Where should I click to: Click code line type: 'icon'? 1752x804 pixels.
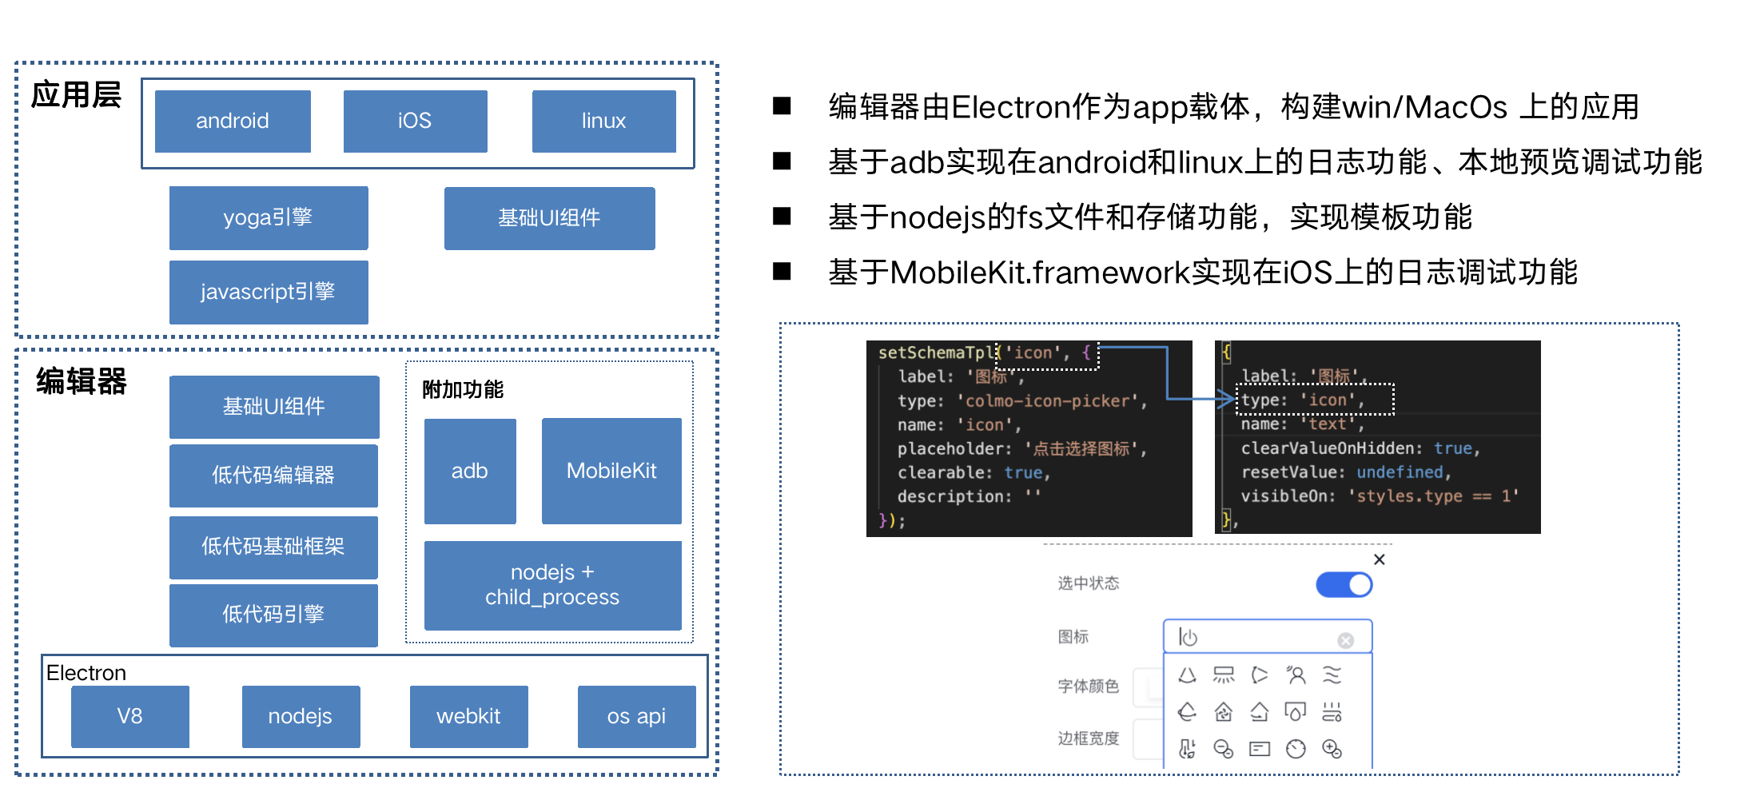1303,400
